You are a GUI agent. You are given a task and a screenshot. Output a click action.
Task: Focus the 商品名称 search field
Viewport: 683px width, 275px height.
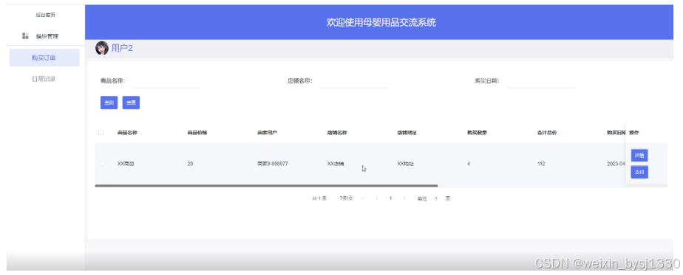(x=166, y=81)
